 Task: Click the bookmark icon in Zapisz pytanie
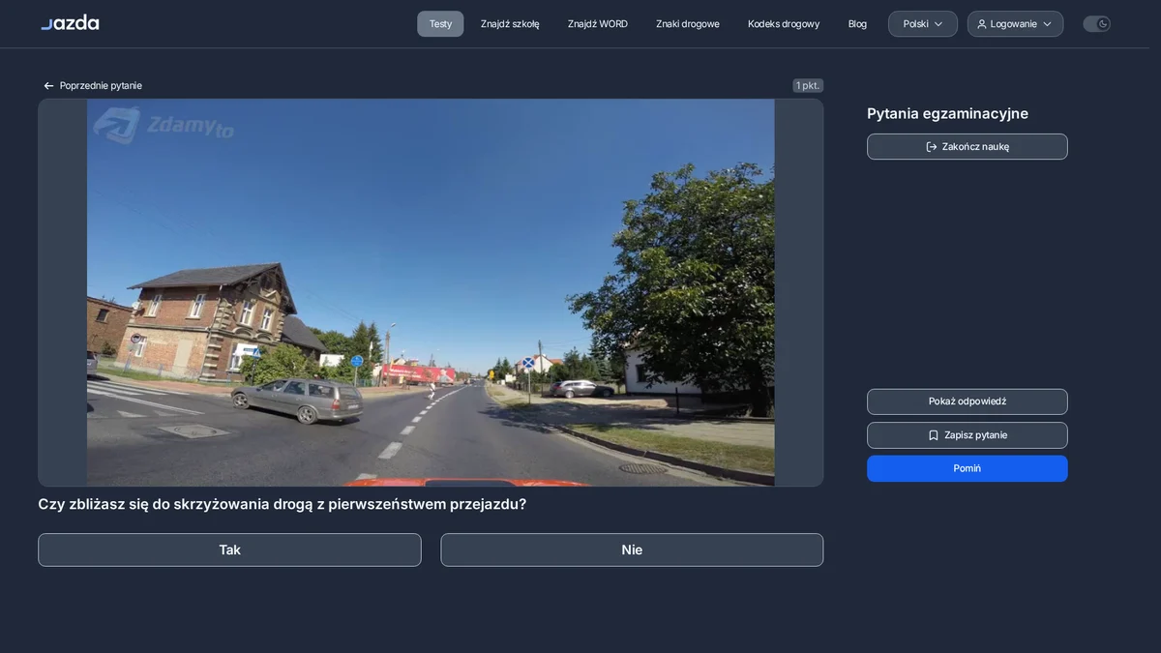(x=934, y=435)
